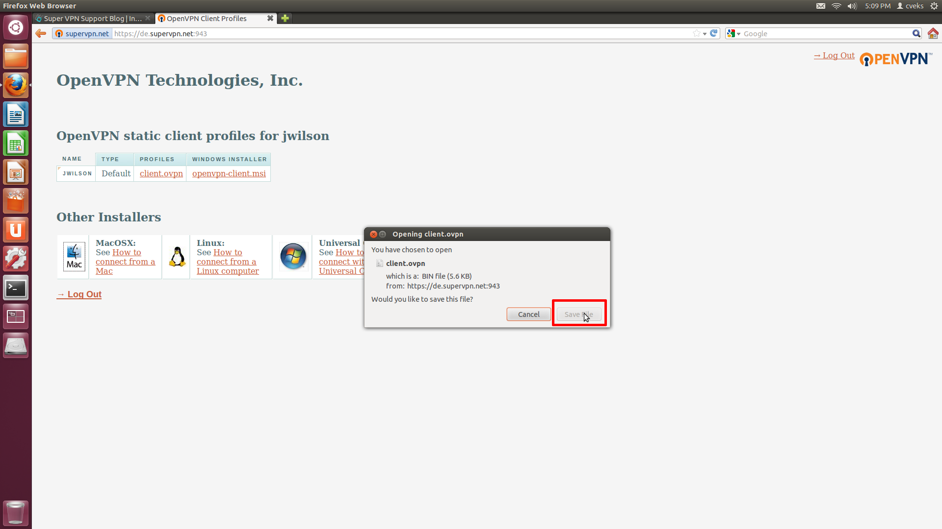Cancel the client.ovpn download dialog
Image resolution: width=942 pixels, height=529 pixels.
[x=528, y=314]
